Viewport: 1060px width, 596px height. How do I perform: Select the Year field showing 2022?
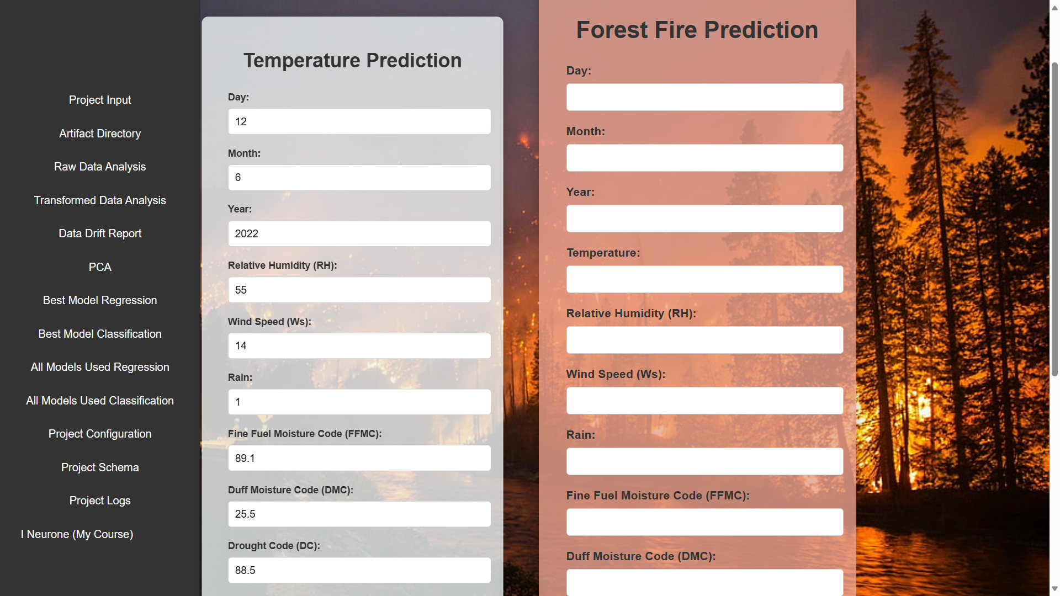(359, 233)
